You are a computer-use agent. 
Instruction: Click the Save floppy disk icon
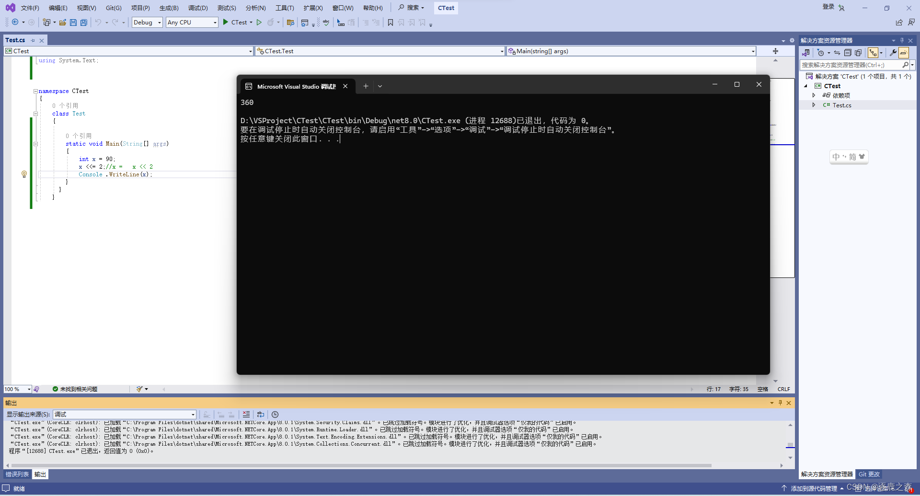pyautogui.click(x=73, y=22)
